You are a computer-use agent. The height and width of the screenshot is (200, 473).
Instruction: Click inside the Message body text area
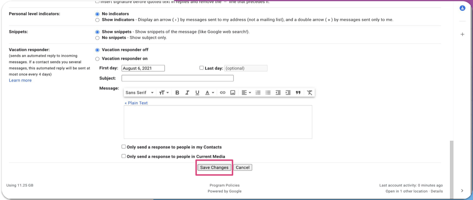[218, 122]
